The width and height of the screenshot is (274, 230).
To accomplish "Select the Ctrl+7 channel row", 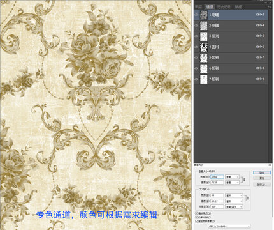I will click(x=231, y=57).
